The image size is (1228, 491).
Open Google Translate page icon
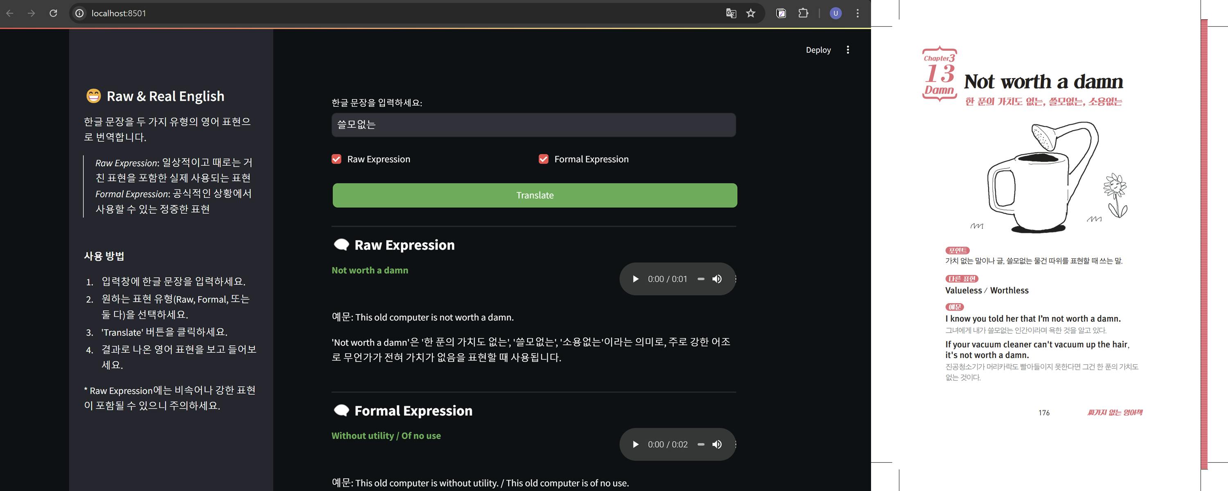730,14
